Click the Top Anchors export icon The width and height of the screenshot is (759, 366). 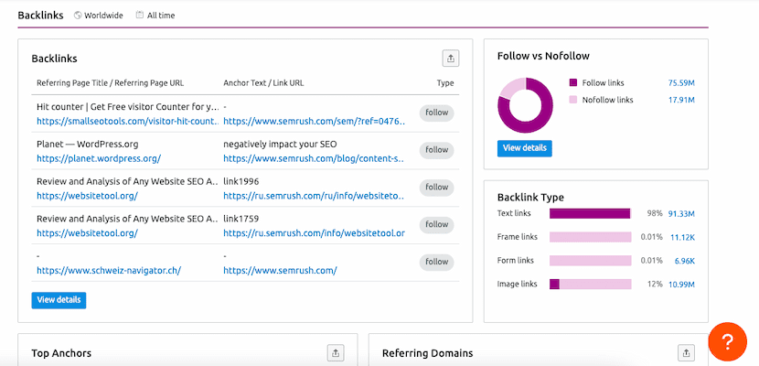[336, 353]
